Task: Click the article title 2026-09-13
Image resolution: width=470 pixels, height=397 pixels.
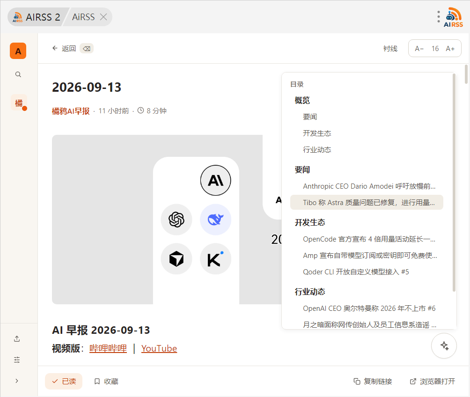Action: click(87, 88)
